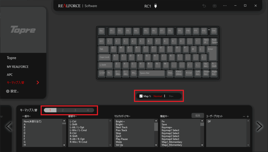Viewport: 268px width, 152px height.
Task: Toggle the Map 1 checkbox
Action: tap(141, 96)
